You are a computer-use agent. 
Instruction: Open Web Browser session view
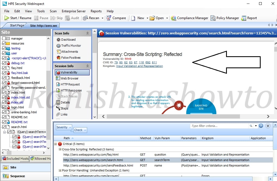point(67,78)
